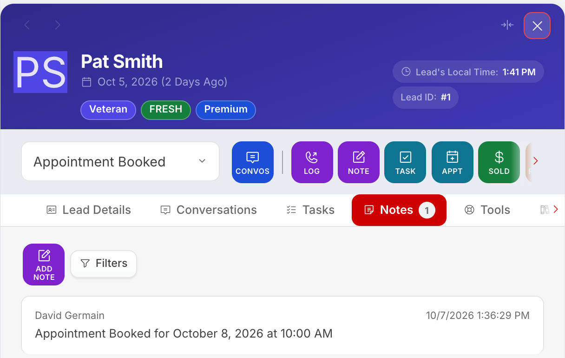Open CONVOS conversations action

(253, 162)
